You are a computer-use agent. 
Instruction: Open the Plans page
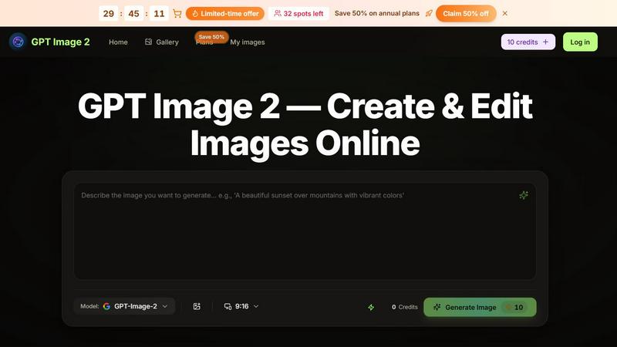click(204, 43)
